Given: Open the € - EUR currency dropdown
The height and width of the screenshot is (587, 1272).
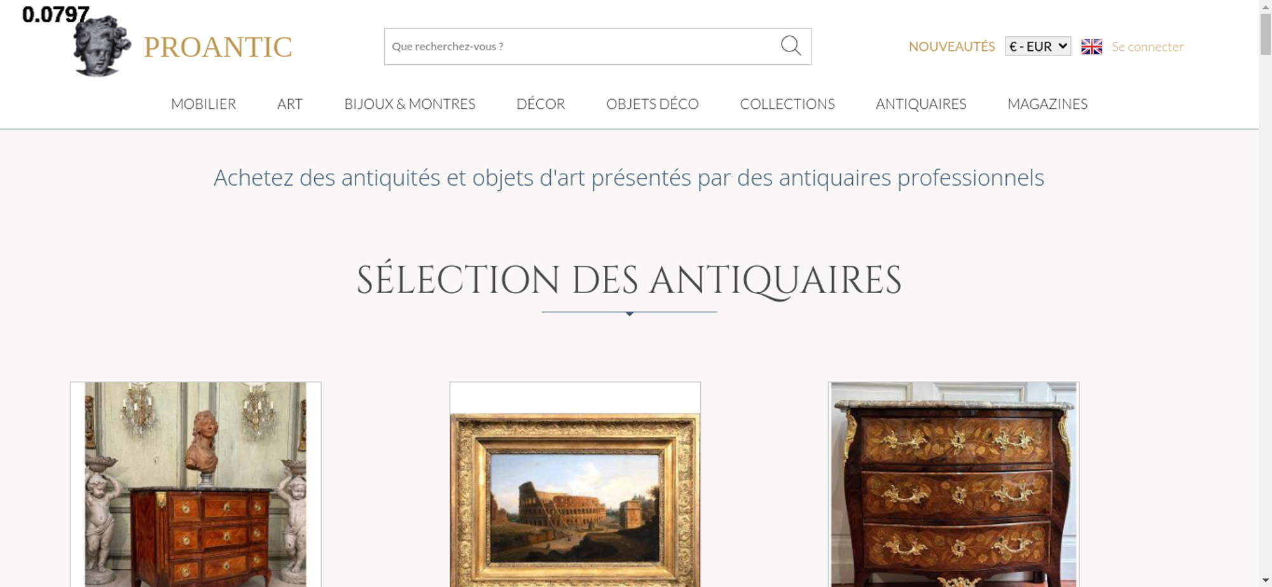Looking at the screenshot, I should [1038, 46].
